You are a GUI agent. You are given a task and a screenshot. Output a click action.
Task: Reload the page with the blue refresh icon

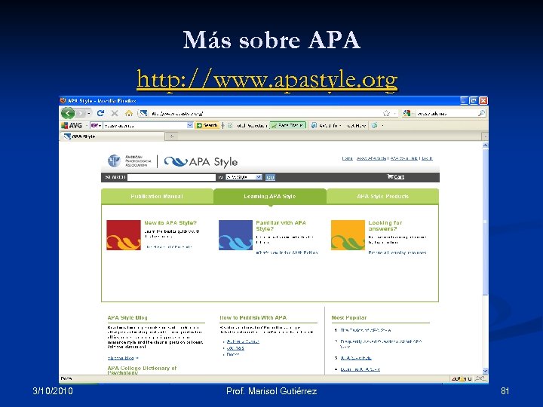[x=101, y=113]
